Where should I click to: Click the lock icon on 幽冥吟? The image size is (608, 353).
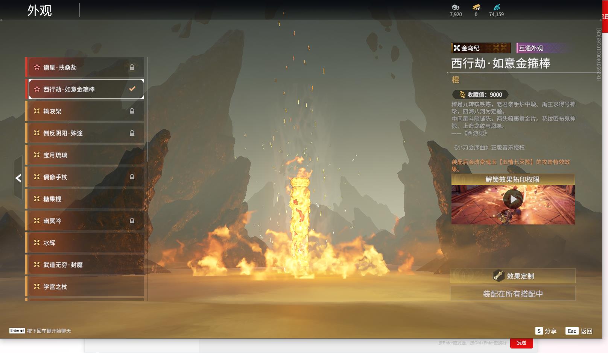132,221
